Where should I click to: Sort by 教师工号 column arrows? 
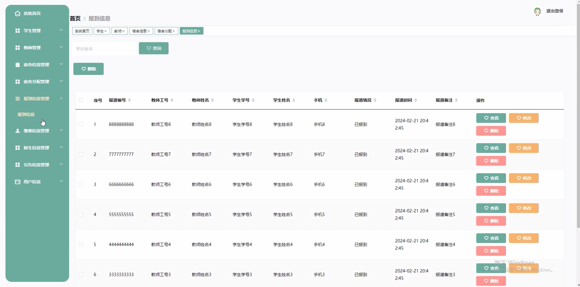[x=172, y=100]
